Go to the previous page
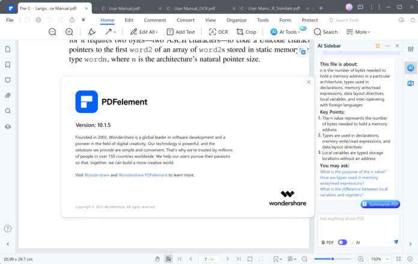Image resolution: width=418 pixels, height=264 pixels. 191,259
